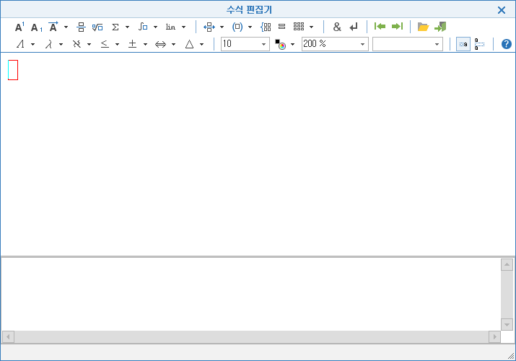516x361 pixels.
Task: Open an equation file with the folder icon
Action: (x=423, y=27)
